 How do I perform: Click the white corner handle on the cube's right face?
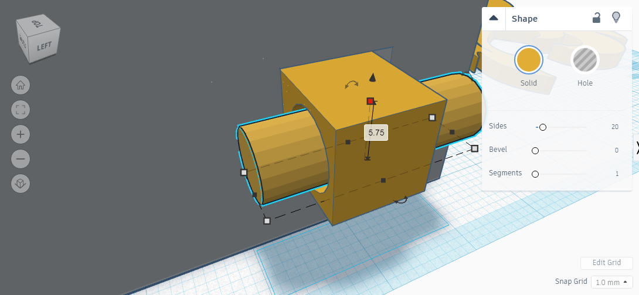[x=432, y=117]
